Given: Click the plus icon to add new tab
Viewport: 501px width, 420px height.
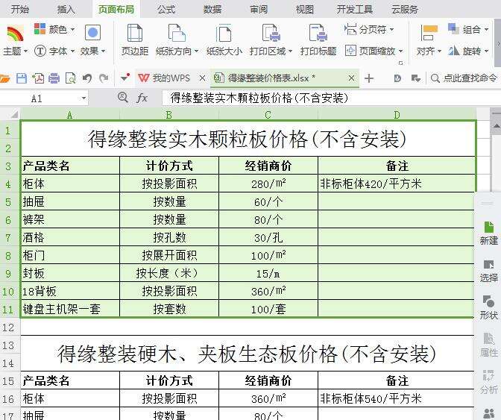Looking at the screenshot, I should [x=369, y=78].
